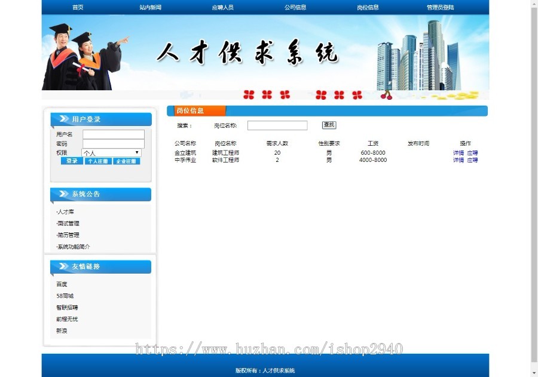Click the skyscraper image in the banner
Viewport: 538px width, 377px height.
point(418,57)
